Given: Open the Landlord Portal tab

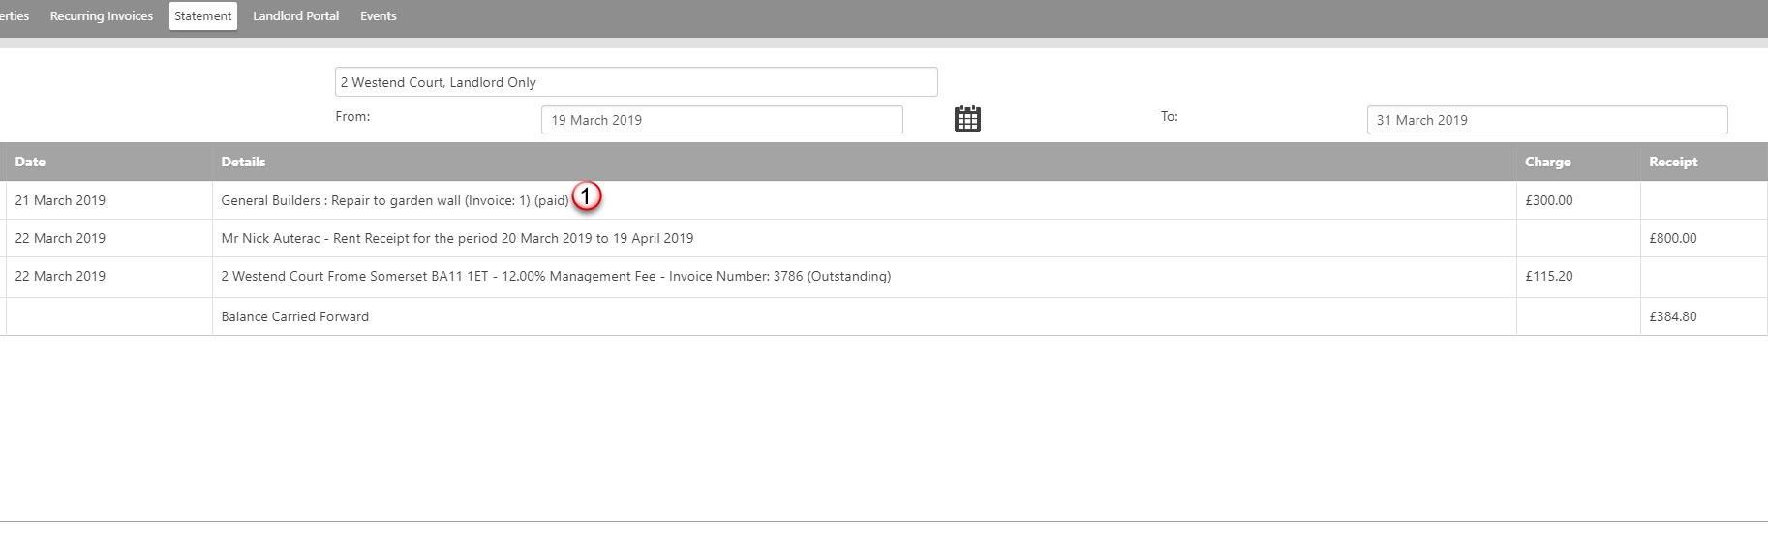Looking at the screenshot, I should tap(296, 16).
